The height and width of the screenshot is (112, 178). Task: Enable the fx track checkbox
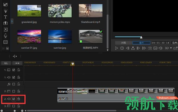[x=14, y=84]
